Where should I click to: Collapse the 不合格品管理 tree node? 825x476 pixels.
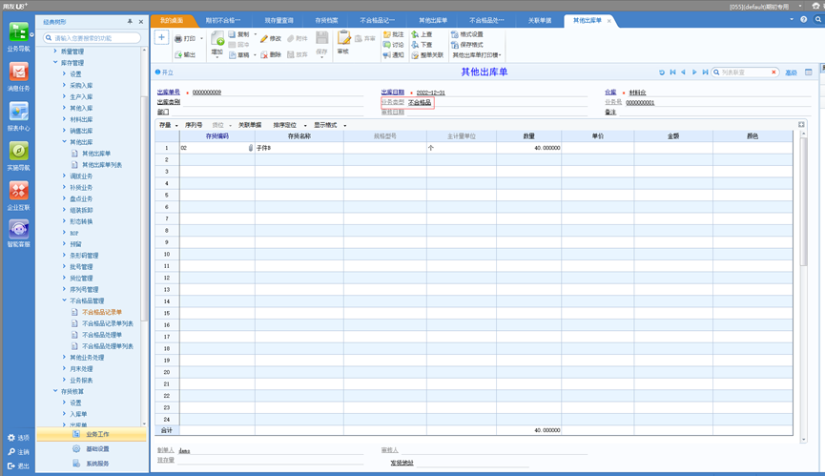click(64, 300)
